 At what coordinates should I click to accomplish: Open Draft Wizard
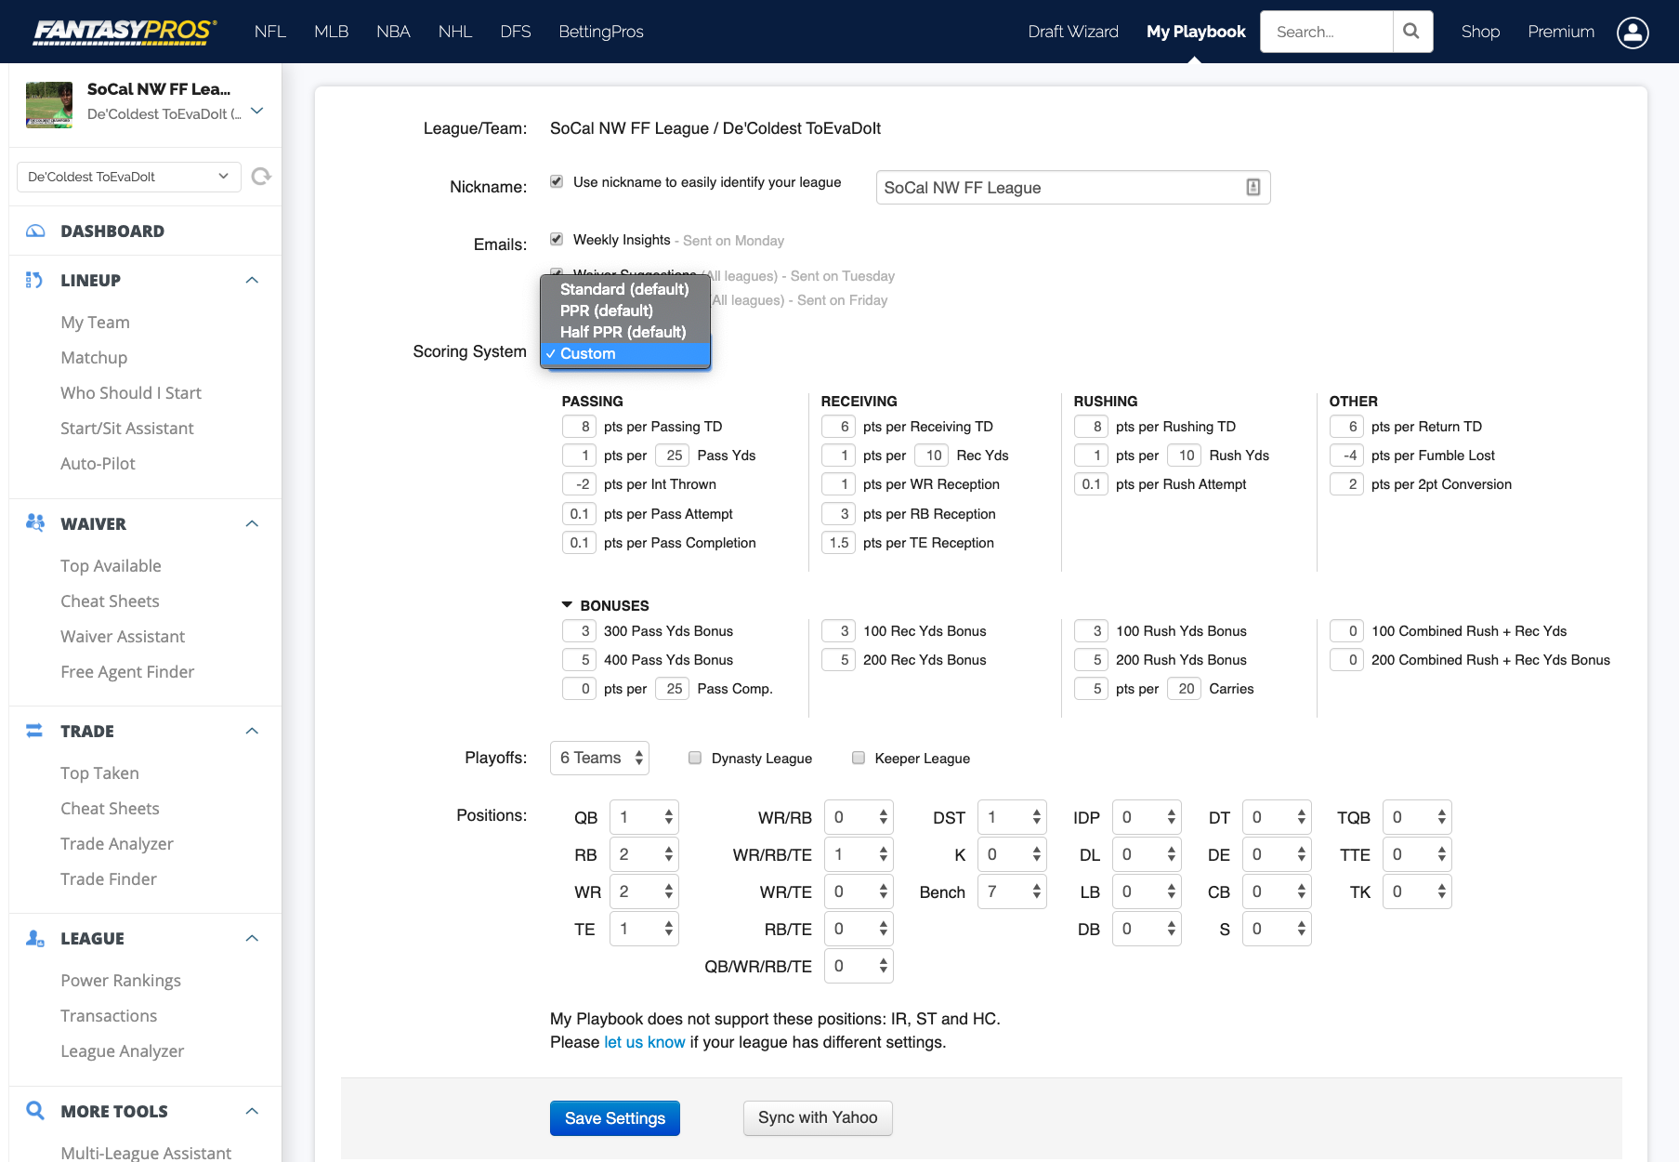[x=1073, y=32]
